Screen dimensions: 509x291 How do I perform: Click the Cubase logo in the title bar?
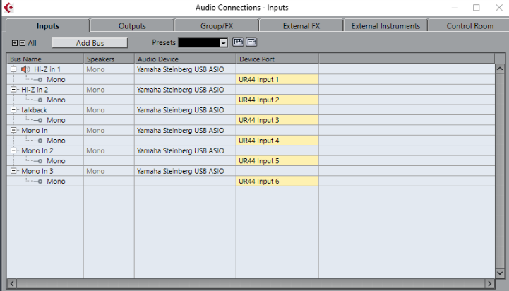tap(8, 8)
